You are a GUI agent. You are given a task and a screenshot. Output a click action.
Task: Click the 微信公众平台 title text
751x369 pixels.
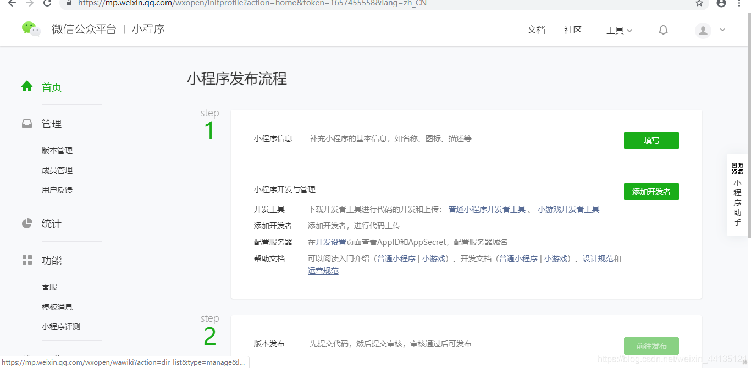tap(84, 30)
